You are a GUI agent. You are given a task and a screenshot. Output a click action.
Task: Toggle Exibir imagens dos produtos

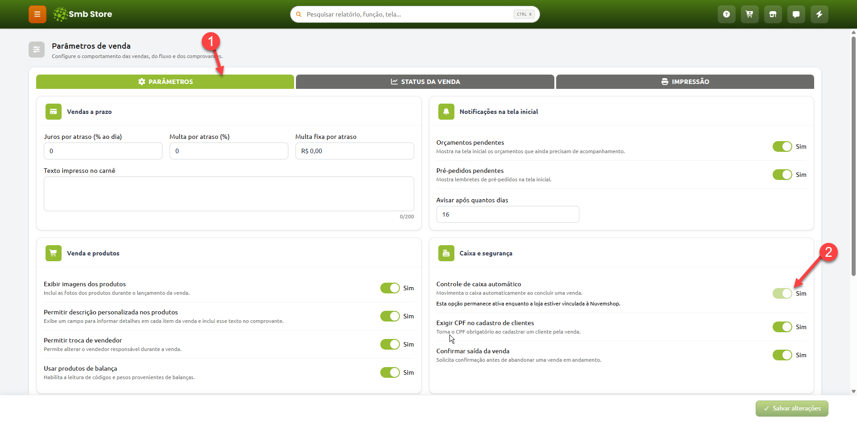point(390,288)
